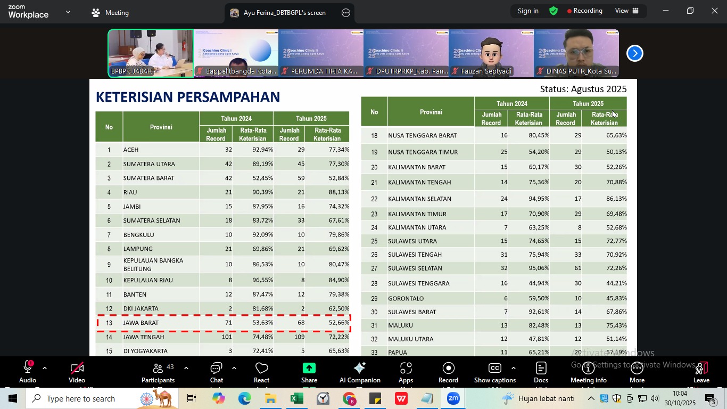Open Excel from the Windows taskbar
This screenshot has height=409, width=727.
(296, 398)
